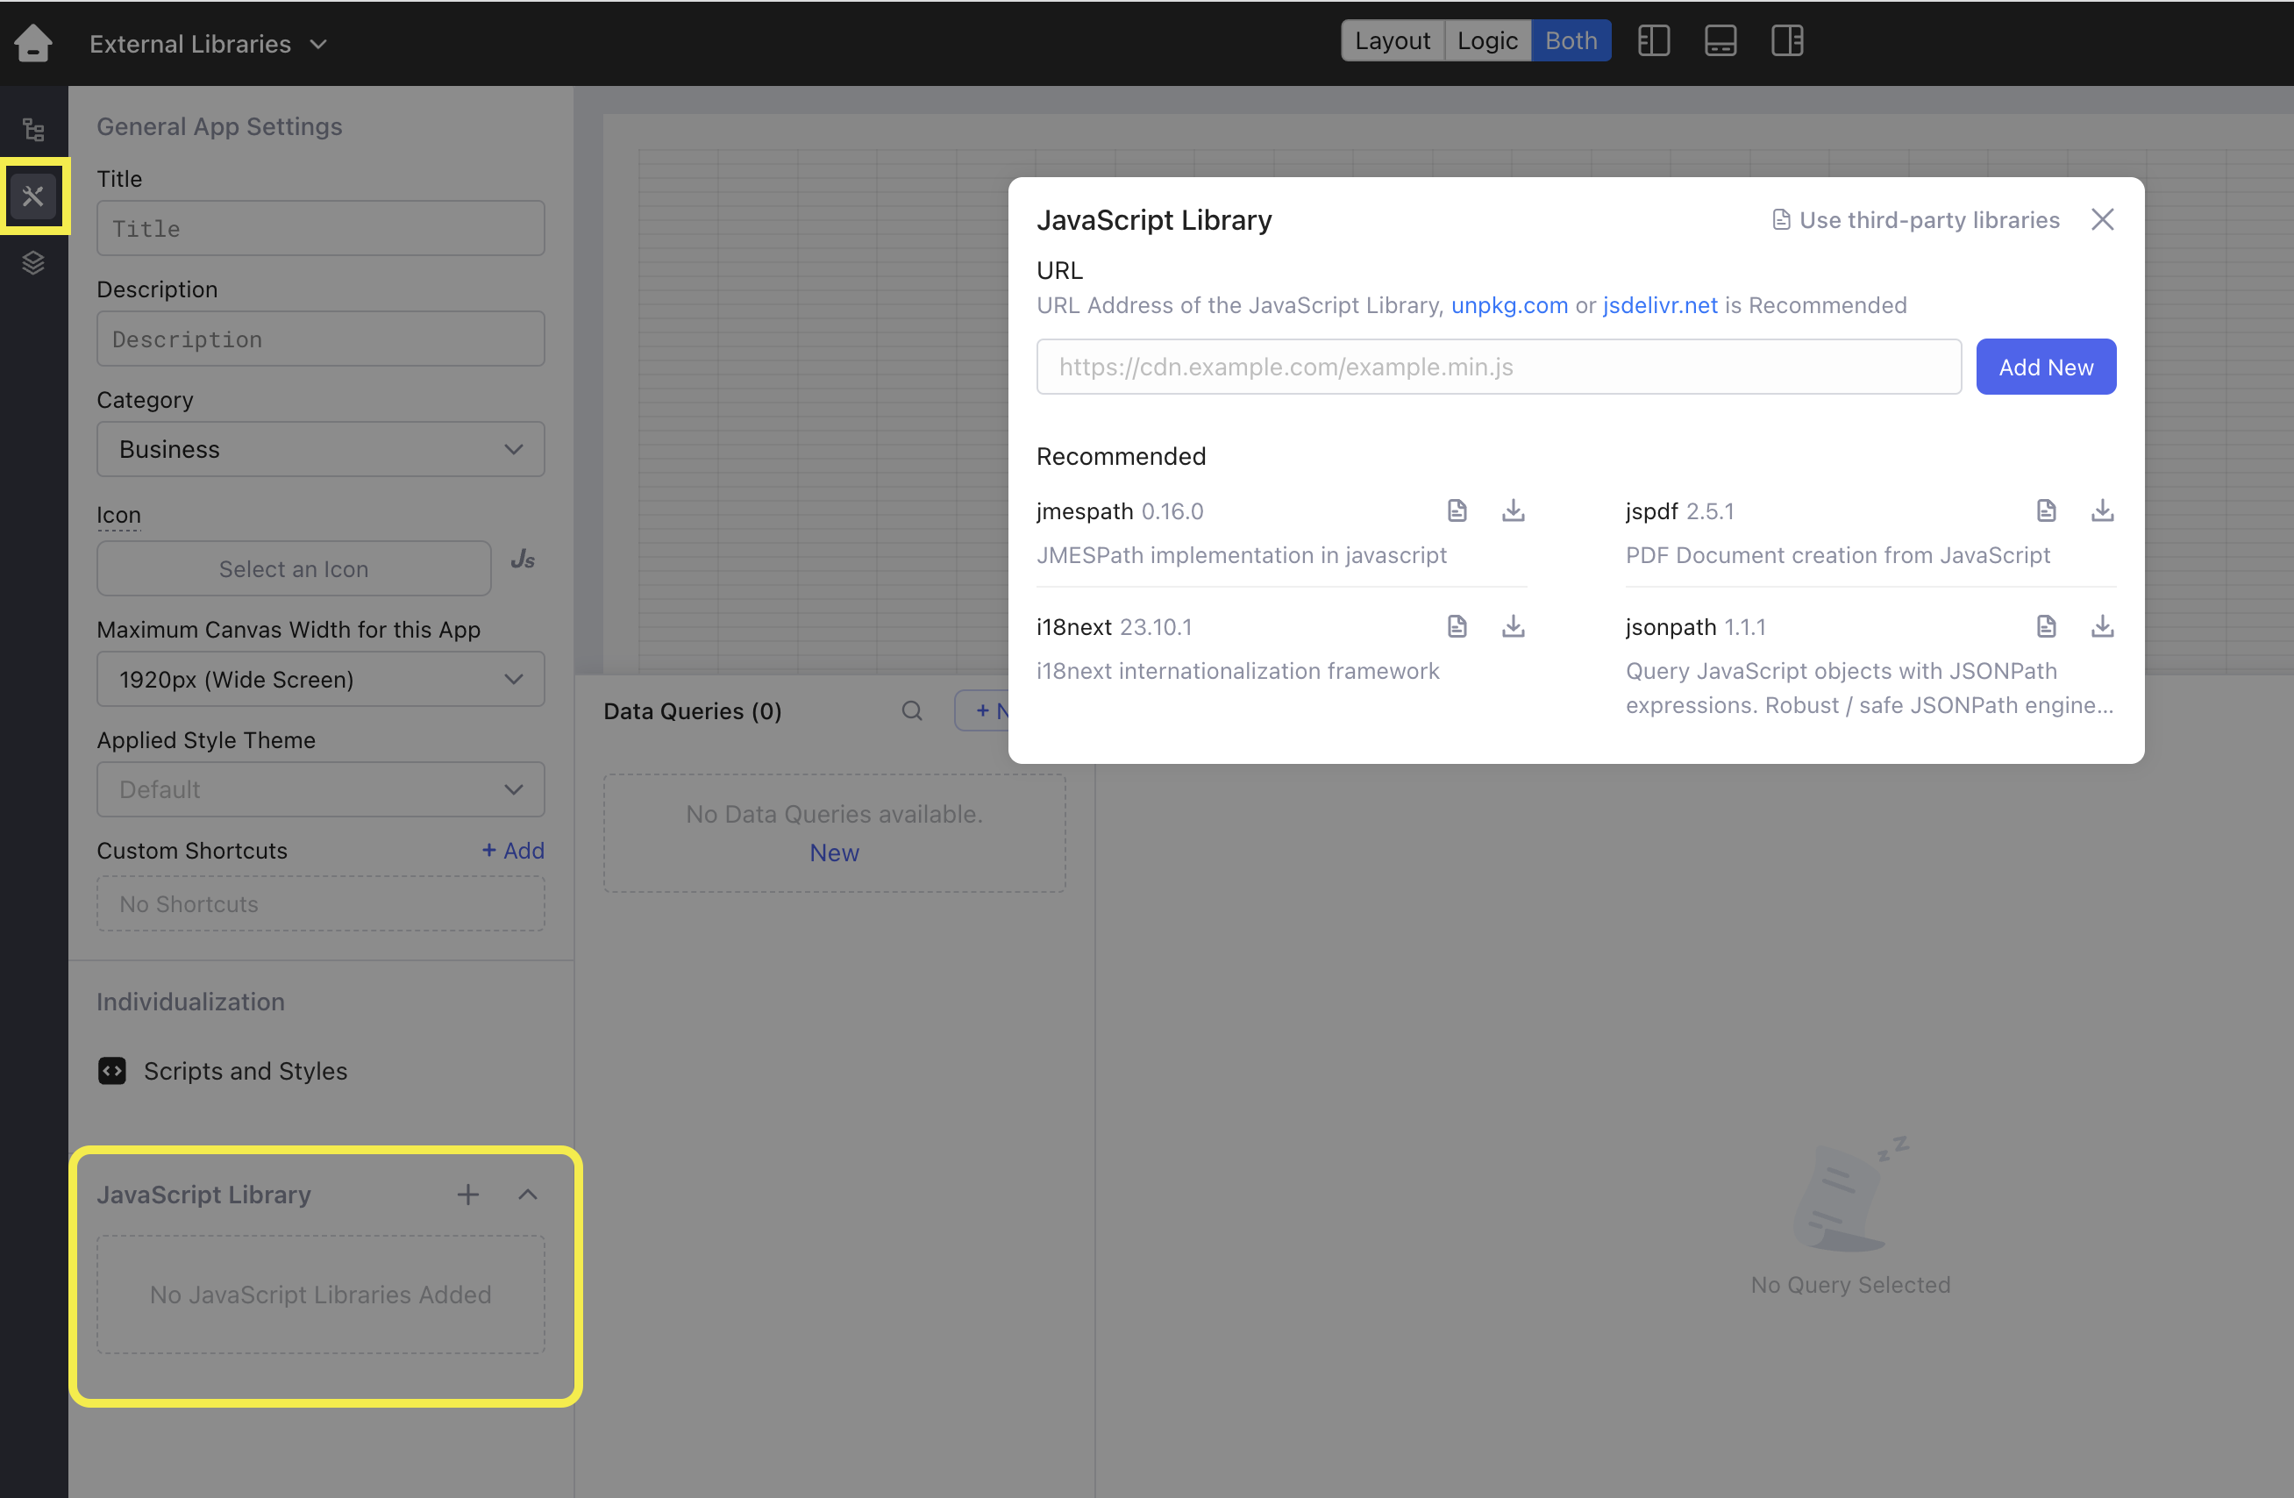
Task: Open the Category dropdown showing Business
Action: pyautogui.click(x=320, y=449)
